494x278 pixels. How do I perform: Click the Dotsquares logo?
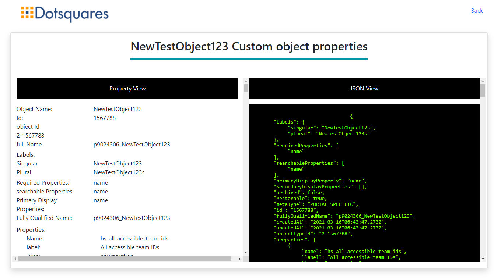click(x=65, y=14)
